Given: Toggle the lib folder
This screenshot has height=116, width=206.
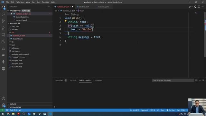Looking at the screenshot, I should point(13,42).
